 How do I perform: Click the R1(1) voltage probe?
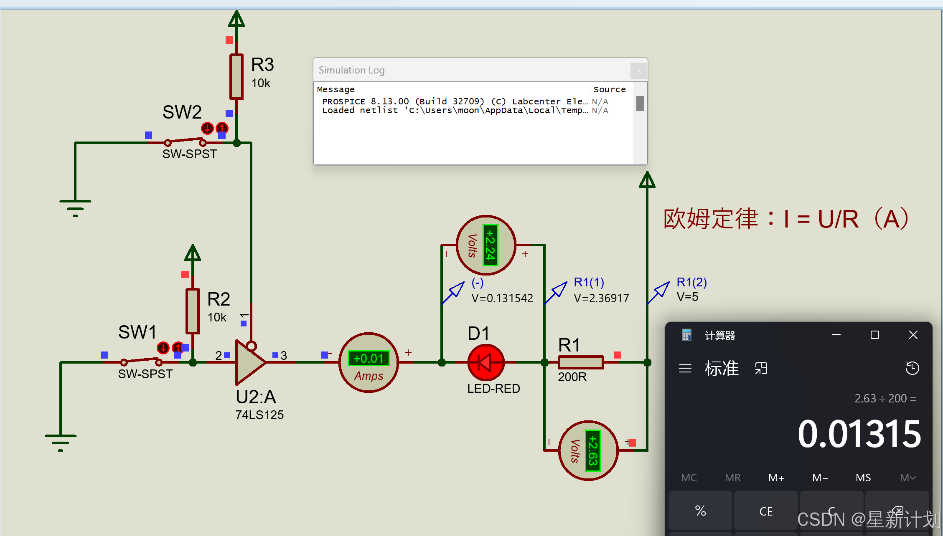(558, 291)
